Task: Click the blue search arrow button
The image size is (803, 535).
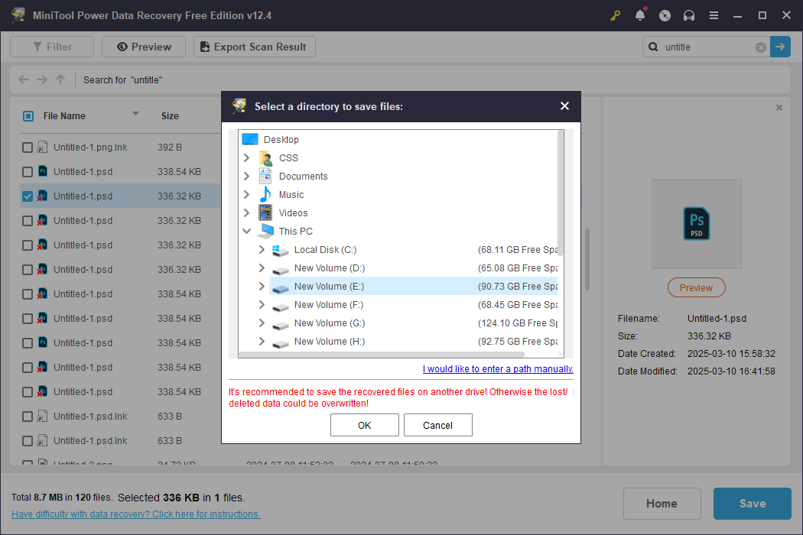Action: pos(780,47)
